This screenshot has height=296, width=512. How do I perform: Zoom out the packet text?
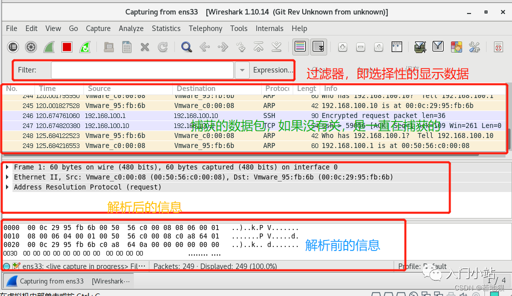point(361,47)
